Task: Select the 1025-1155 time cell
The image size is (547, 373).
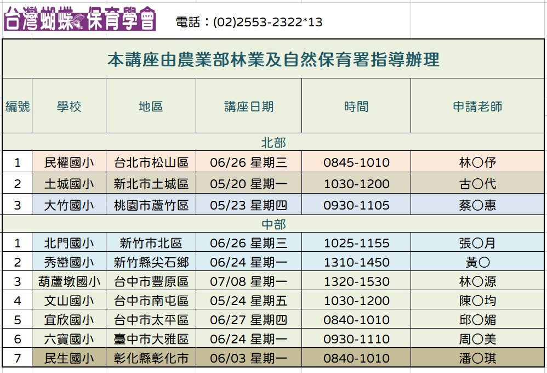Action: [x=356, y=243]
